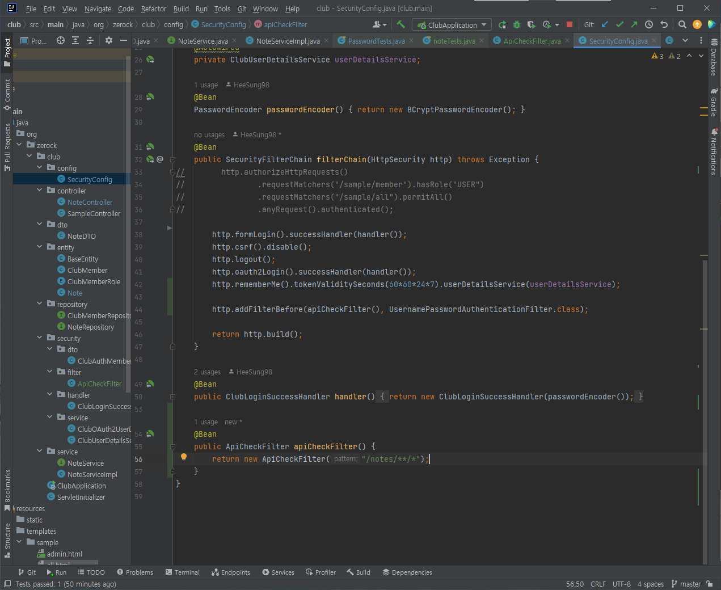
Task: Open the Tools menu
Action: (222, 9)
